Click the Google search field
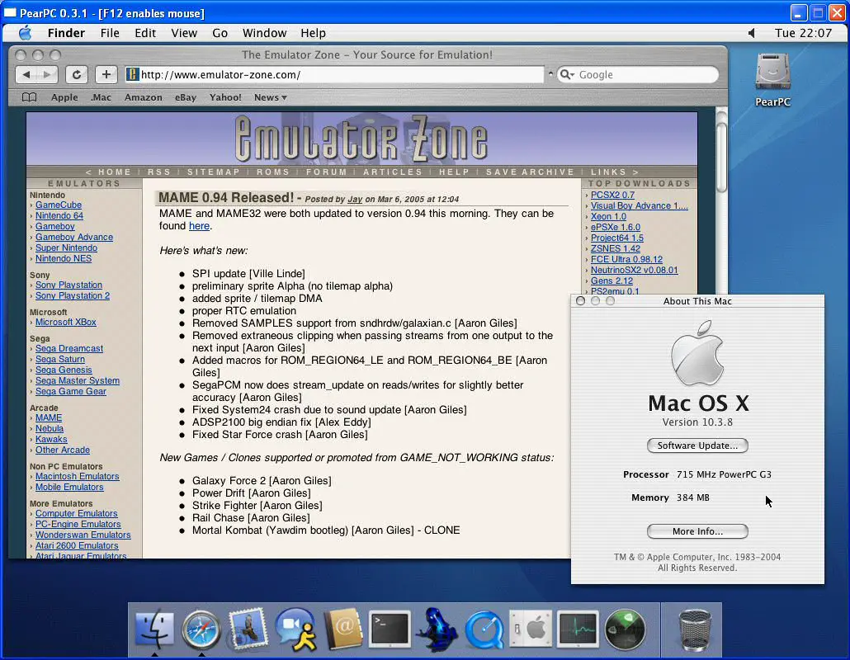This screenshot has height=660, width=850. 638,74
